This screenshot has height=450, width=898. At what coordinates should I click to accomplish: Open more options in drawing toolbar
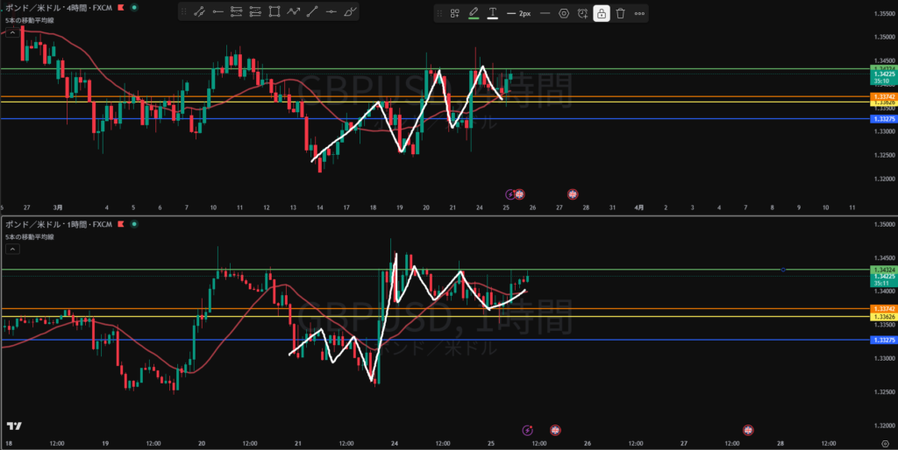click(x=639, y=13)
